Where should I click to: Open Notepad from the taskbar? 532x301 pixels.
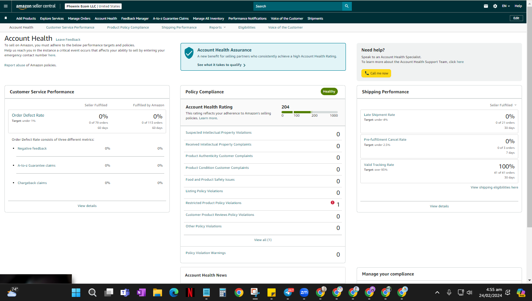click(206, 292)
